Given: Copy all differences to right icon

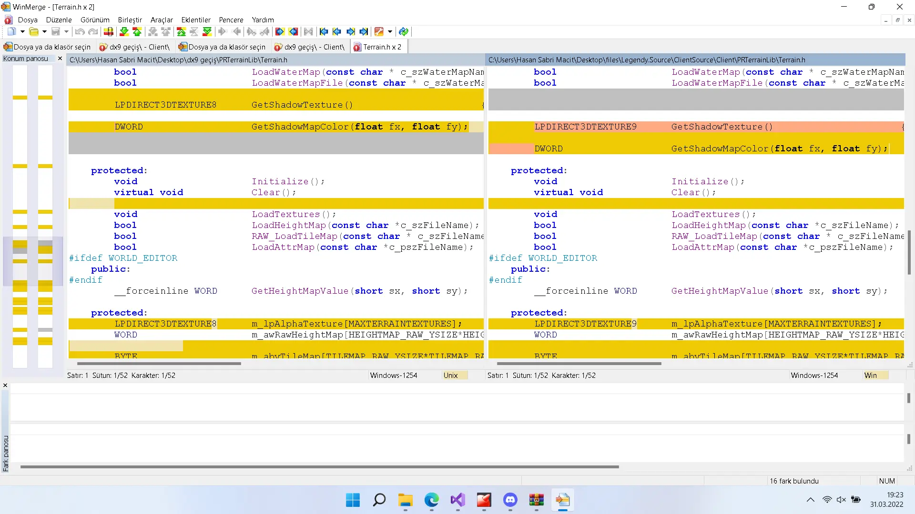Looking at the screenshot, I should pyautogui.click(x=280, y=32).
